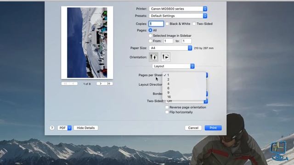294x165 pixels.
Task: Choose 1 page per sheet
Action: (x=184, y=75)
